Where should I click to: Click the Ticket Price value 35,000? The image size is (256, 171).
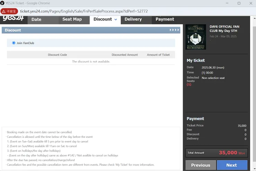point(242,126)
